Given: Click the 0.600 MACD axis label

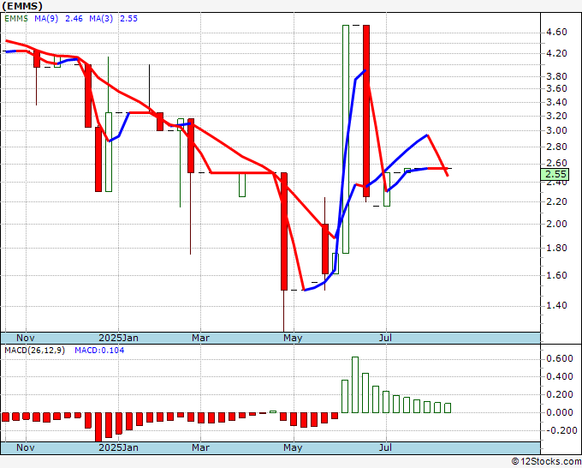Looking at the screenshot, I should [560, 358].
